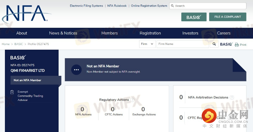The width and height of the screenshot is (253, 132).
Task: Click the NFA ID: 0527475 text
Action: [23, 65]
